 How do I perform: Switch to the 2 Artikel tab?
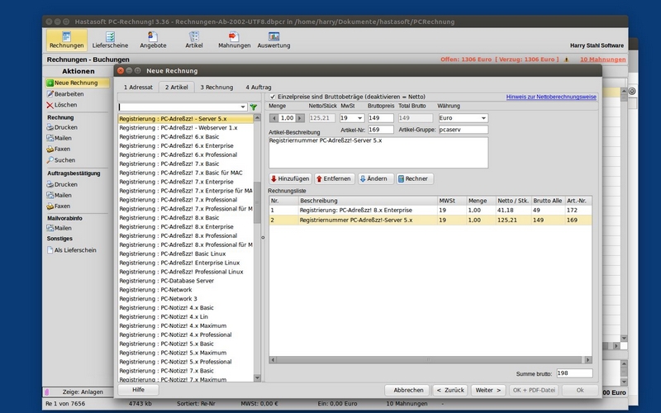(176, 88)
